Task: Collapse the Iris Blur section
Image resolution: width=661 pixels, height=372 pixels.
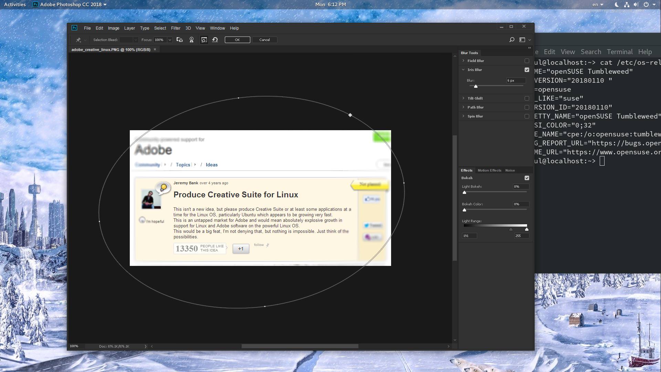Action: click(x=463, y=70)
